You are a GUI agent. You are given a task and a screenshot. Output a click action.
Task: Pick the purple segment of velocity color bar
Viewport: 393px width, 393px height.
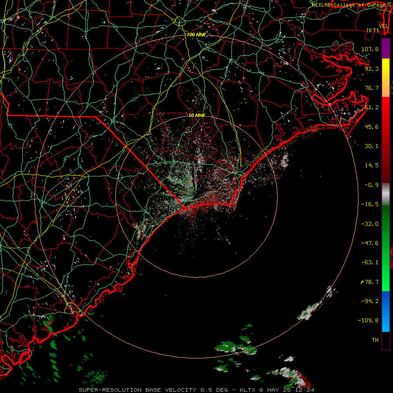386,48
